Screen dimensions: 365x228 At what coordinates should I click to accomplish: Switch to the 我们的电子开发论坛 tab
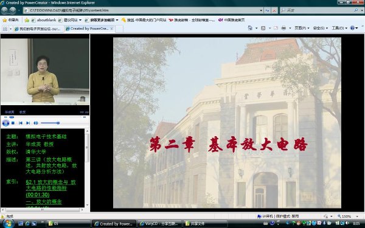[38, 29]
